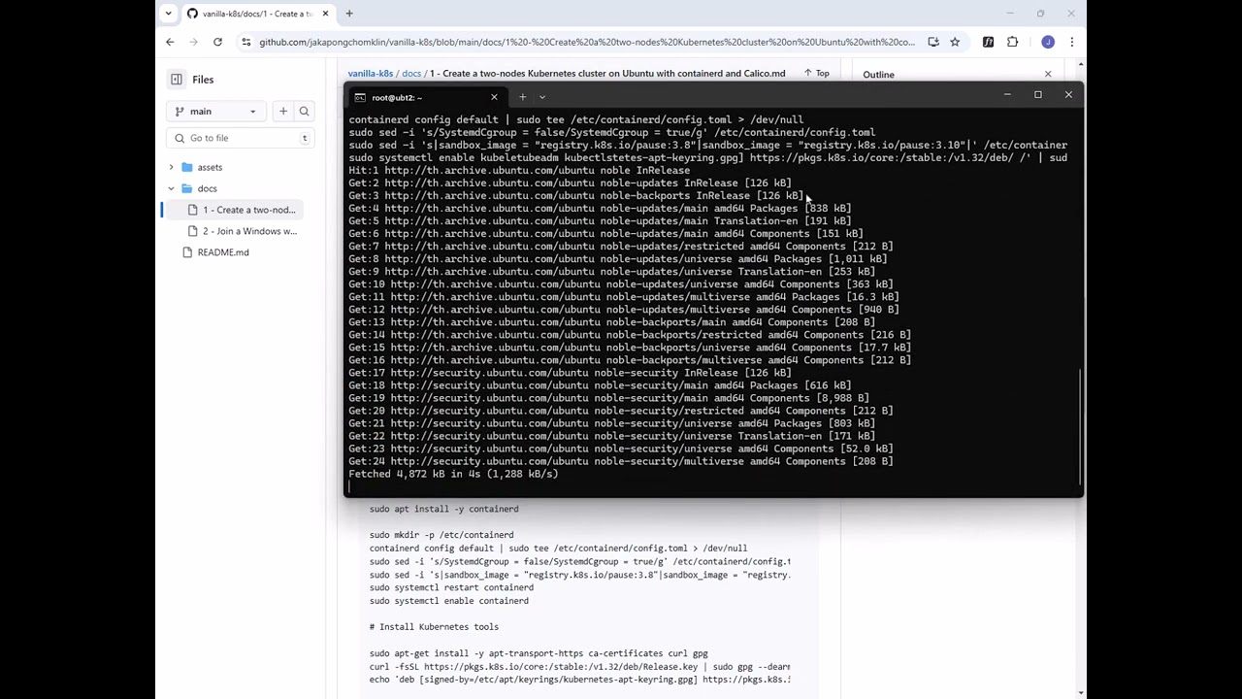The image size is (1242, 699).
Task: Close the root@ubt2 terminal tab
Action: click(494, 97)
